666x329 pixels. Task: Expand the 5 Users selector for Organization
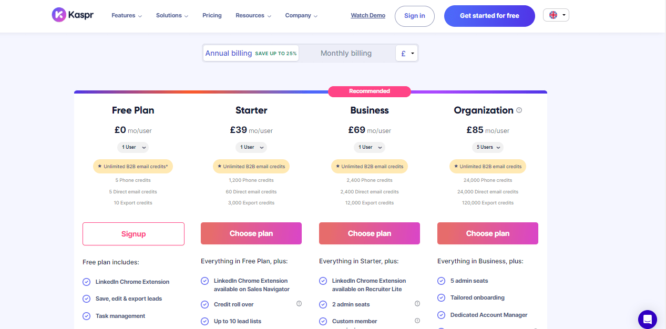[487, 147]
